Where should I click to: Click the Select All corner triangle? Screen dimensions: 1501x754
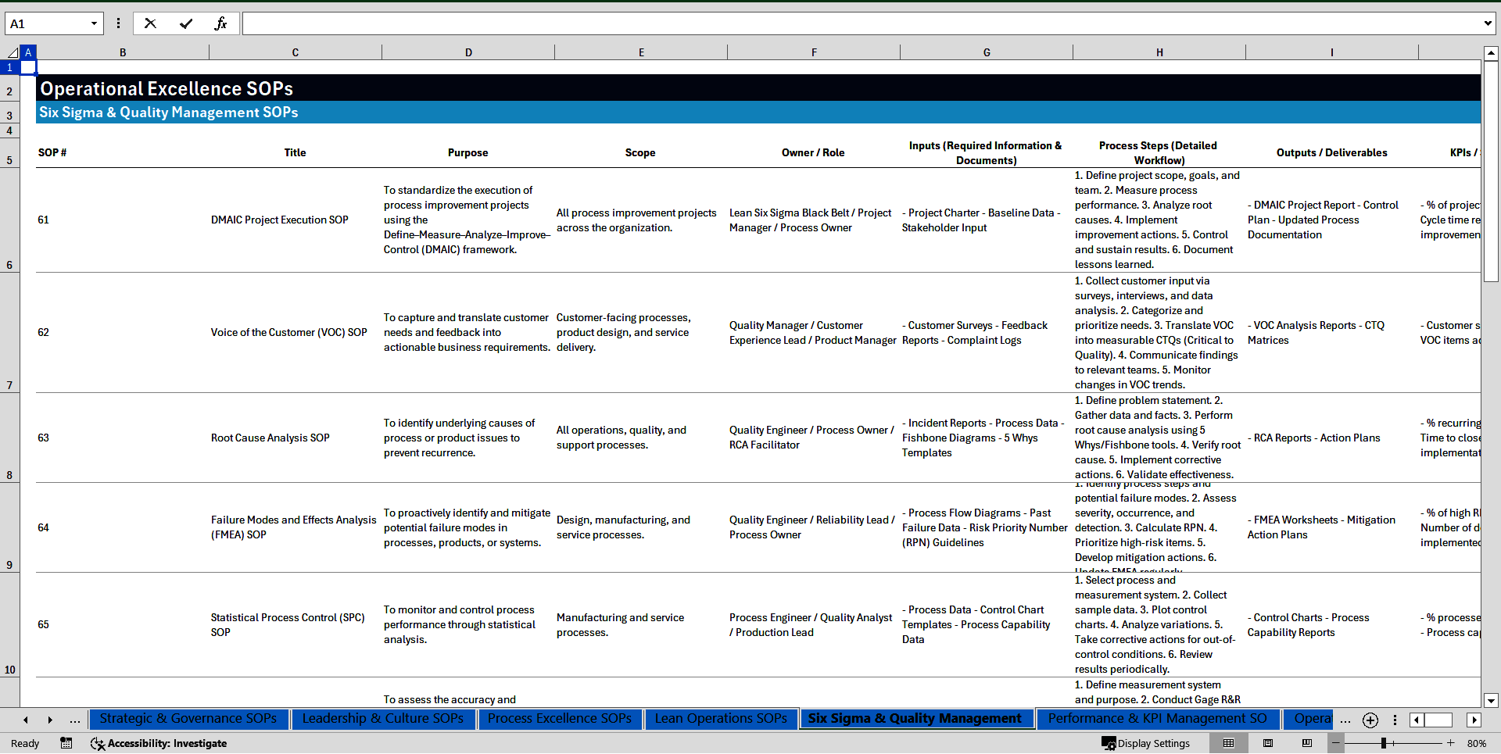[x=13, y=52]
